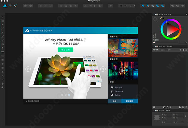Open the colour panel opacity dropdown
188x128 pixels.
(x=186, y=42)
